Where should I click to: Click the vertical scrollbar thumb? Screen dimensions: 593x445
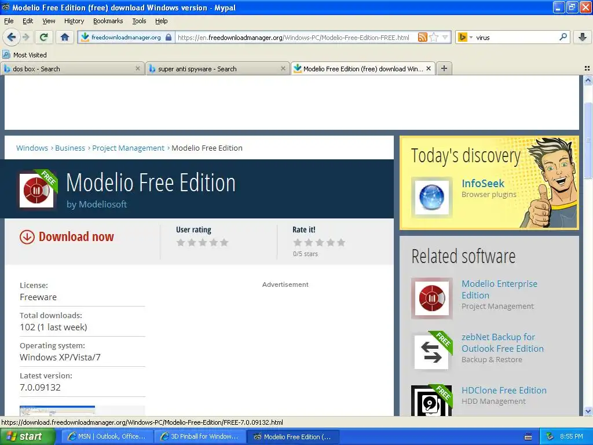coord(588,140)
